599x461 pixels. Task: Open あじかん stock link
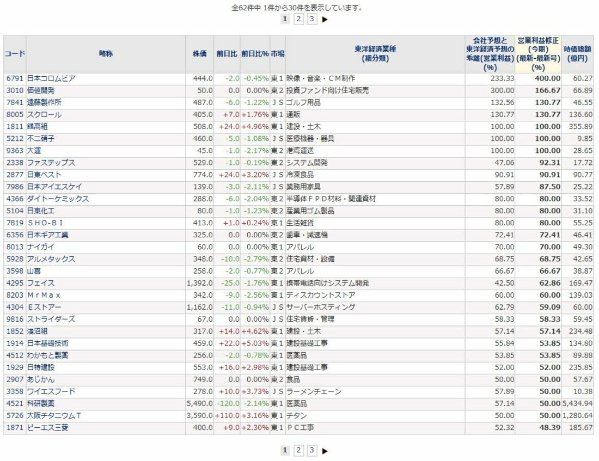[40, 379]
